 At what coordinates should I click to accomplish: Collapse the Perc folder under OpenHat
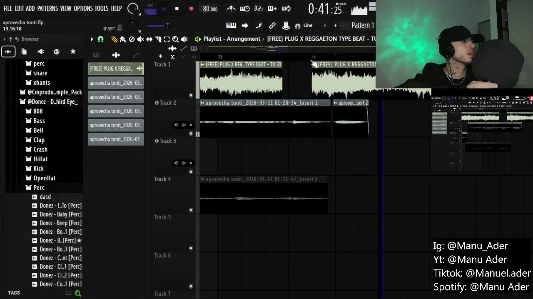click(x=39, y=188)
